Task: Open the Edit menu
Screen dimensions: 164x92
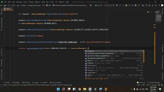Action: (9, 2)
